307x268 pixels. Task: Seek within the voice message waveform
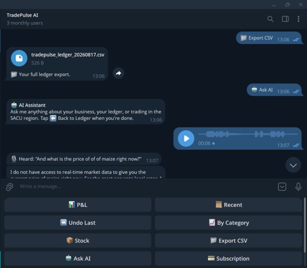(248, 134)
